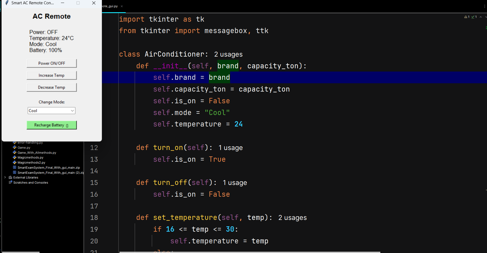The height and width of the screenshot is (253, 487).
Task: Click the Scratches and Consoles icon
Action: coord(10,183)
